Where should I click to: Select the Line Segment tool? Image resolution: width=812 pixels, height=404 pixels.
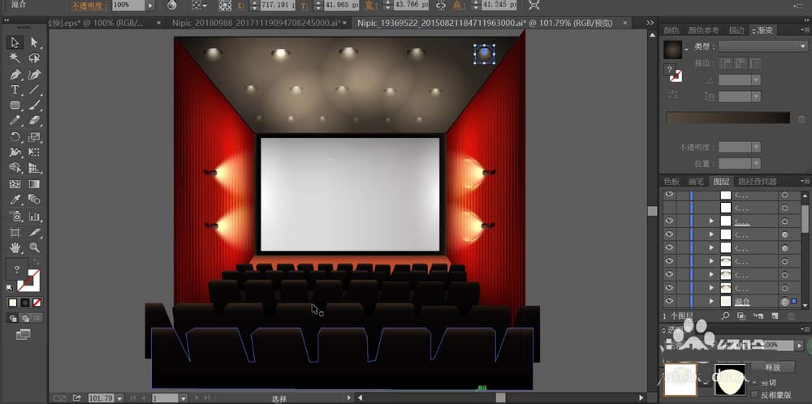click(x=34, y=89)
